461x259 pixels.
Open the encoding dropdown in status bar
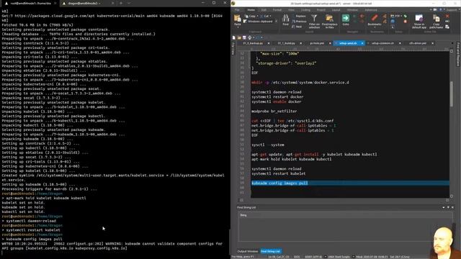coord(326,257)
